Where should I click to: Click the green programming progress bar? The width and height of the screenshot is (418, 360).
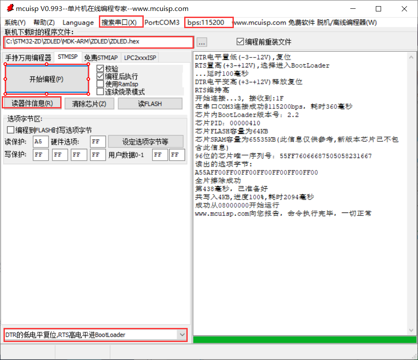coord(305,339)
